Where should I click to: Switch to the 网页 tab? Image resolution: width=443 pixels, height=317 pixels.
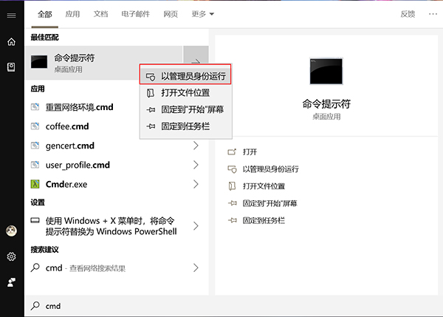tap(171, 14)
